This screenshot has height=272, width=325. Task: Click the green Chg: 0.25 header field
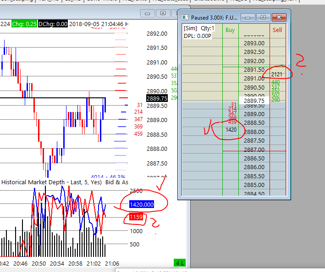(x=24, y=24)
